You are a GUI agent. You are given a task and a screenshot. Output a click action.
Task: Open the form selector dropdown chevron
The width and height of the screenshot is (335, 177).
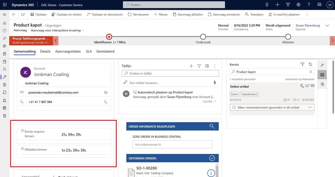click(83, 30)
